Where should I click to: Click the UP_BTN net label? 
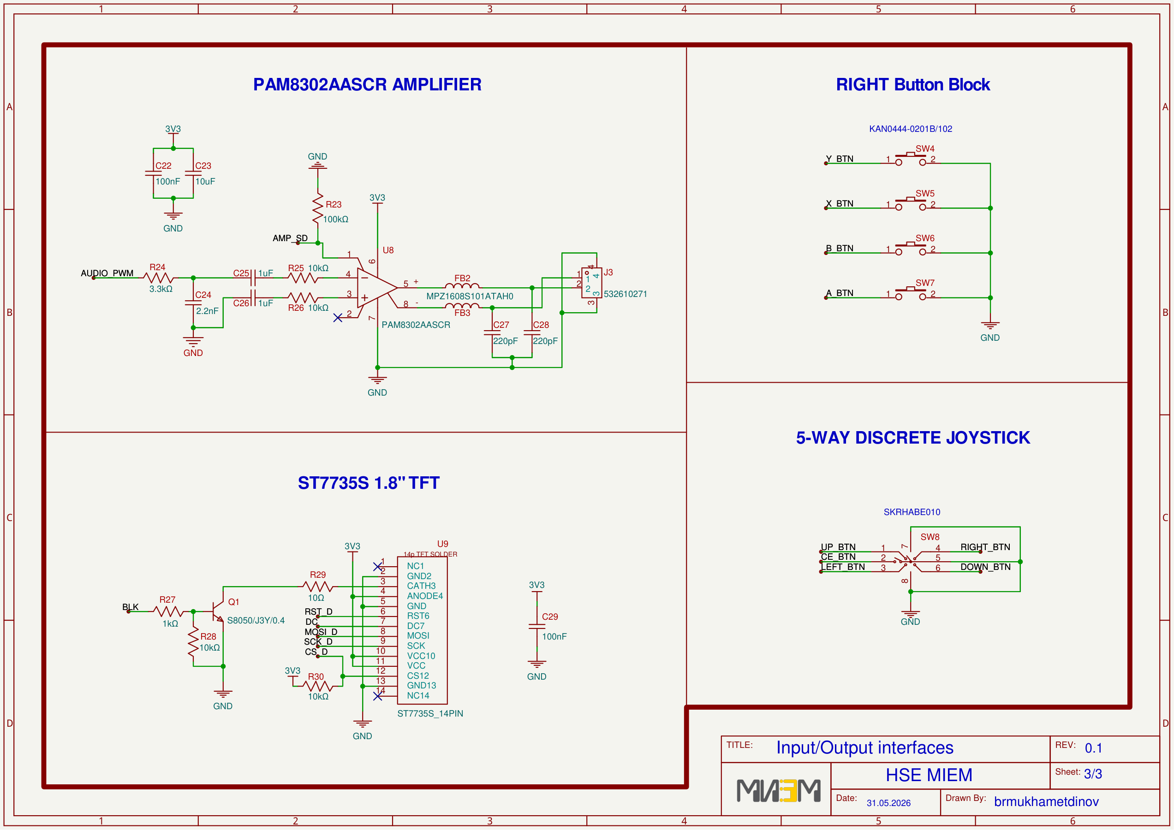click(x=838, y=547)
